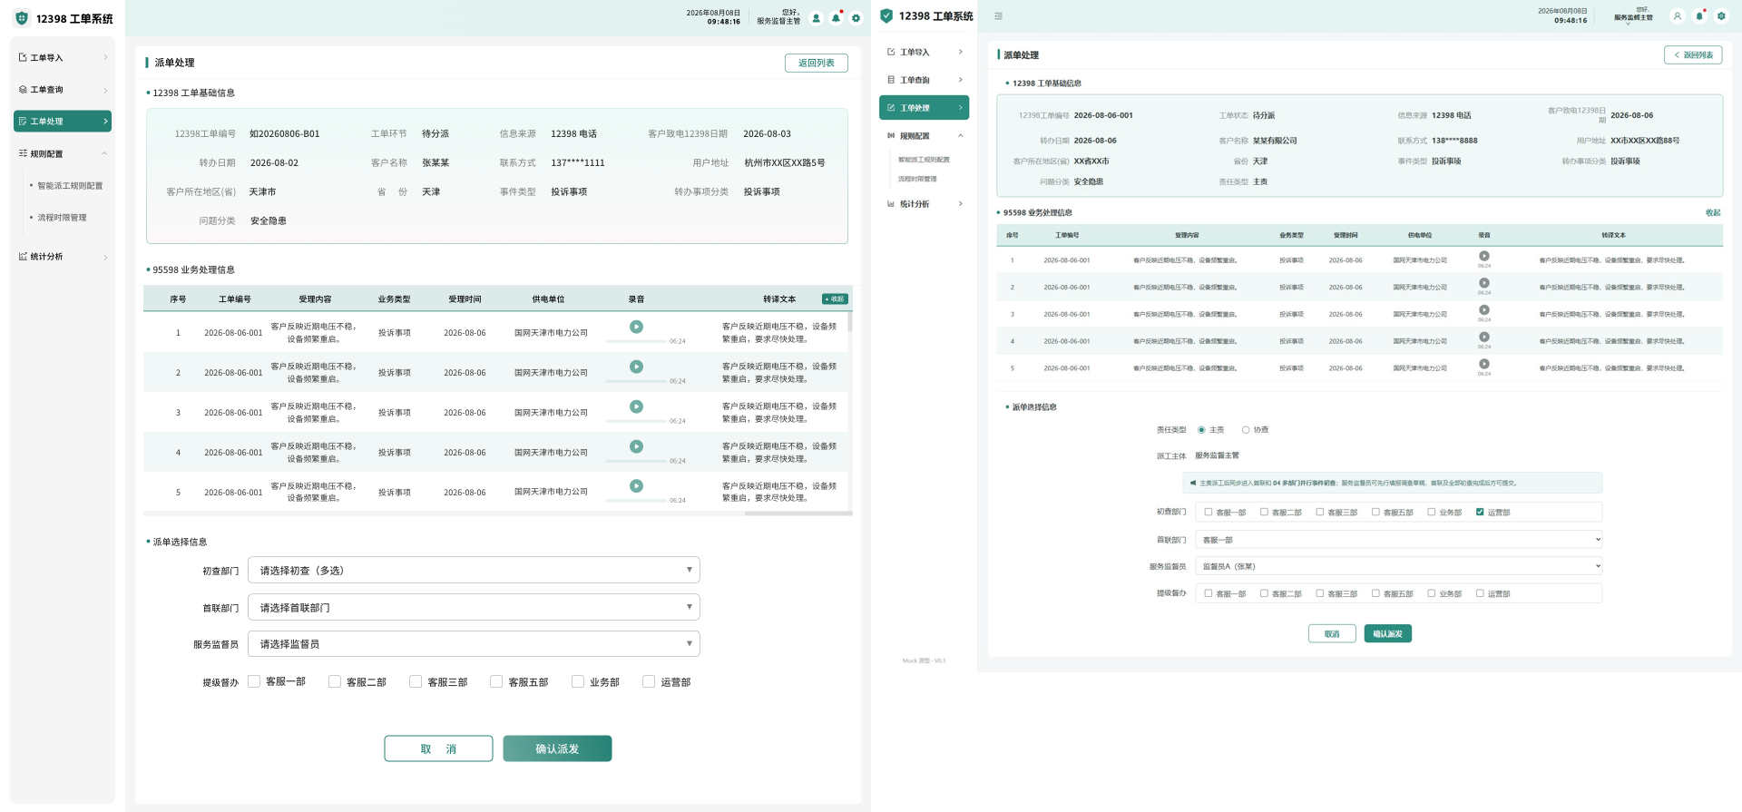Click the notification bell in the left header

[836, 18]
